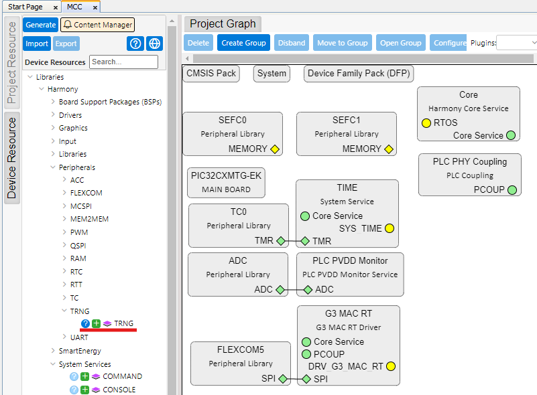Click green plus icon next to TRNG
Image resolution: width=537 pixels, height=395 pixels.
point(97,323)
